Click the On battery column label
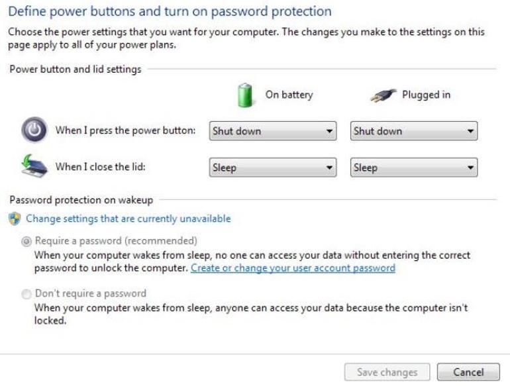The image size is (510, 386). (289, 95)
